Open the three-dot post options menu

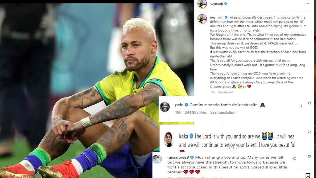click(x=307, y=4)
